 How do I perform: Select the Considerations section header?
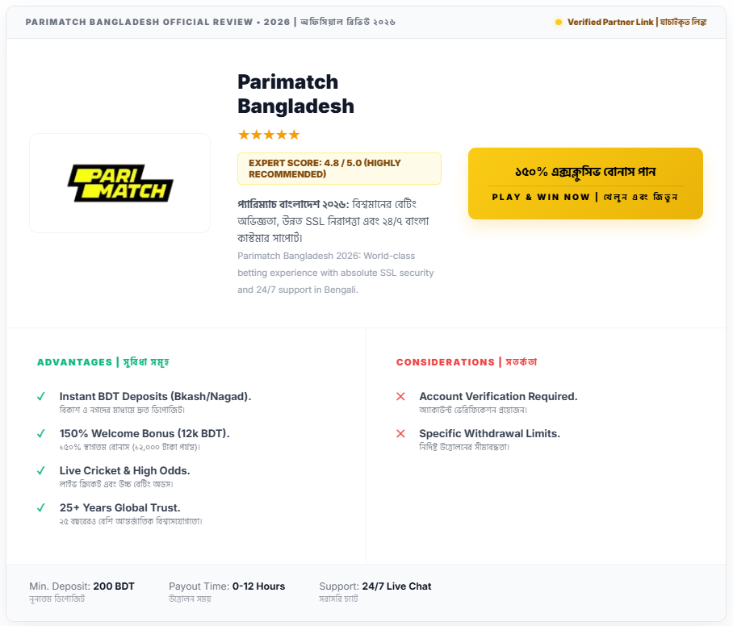point(466,362)
